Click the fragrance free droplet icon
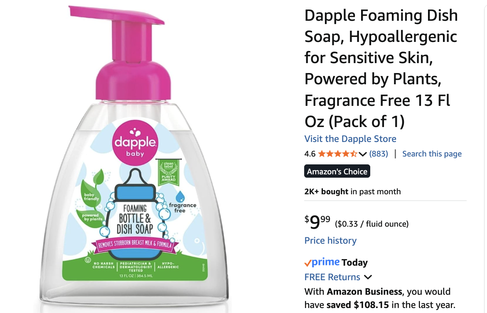This screenshot has height=313, width=487. tap(180, 196)
